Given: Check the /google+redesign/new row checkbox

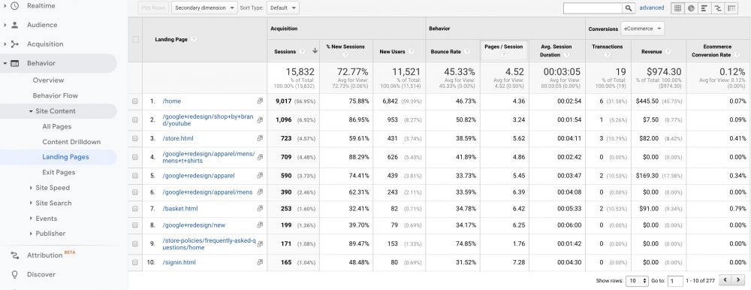Looking at the screenshot, I should (x=135, y=225).
